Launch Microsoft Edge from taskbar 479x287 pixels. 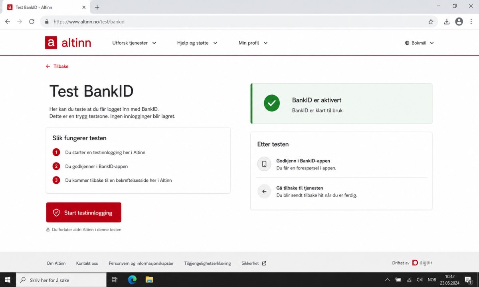click(132, 280)
